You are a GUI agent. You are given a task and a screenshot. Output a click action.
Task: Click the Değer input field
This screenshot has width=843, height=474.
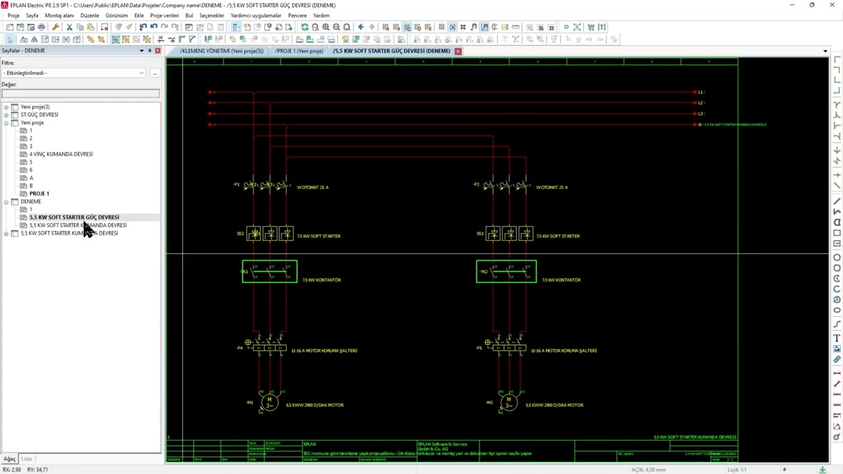(x=80, y=93)
